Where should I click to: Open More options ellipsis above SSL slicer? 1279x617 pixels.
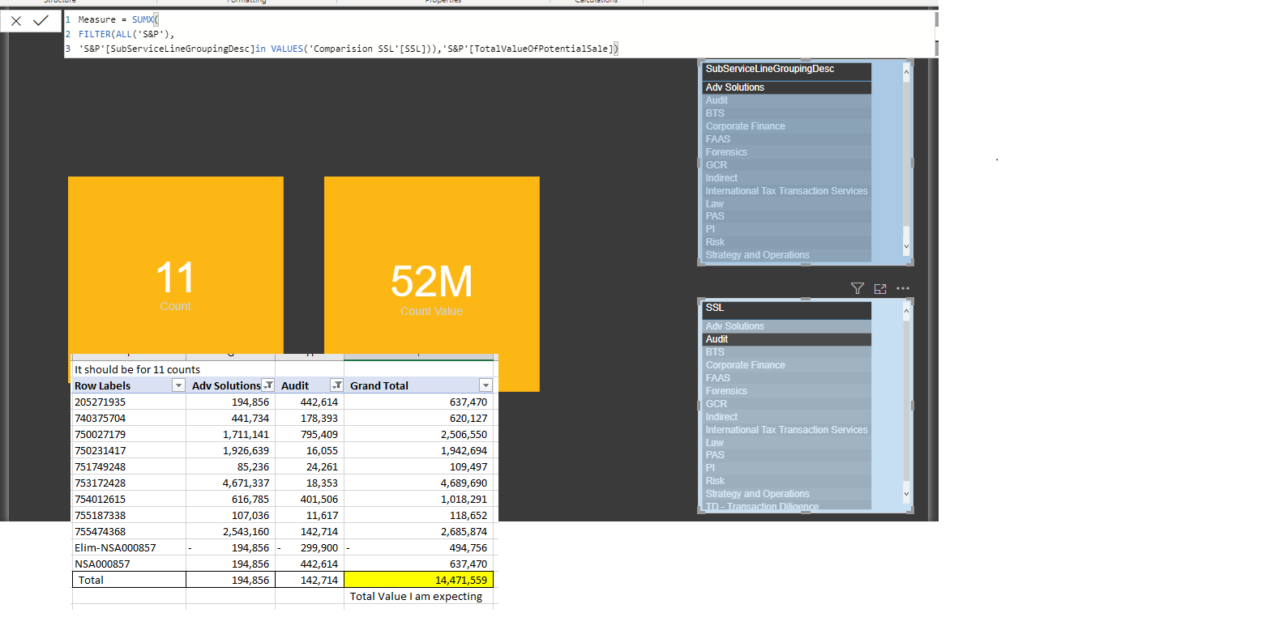point(903,288)
